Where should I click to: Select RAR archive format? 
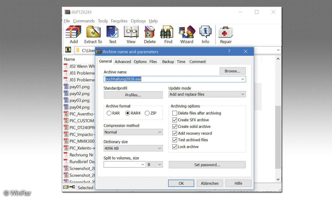[x=109, y=113]
